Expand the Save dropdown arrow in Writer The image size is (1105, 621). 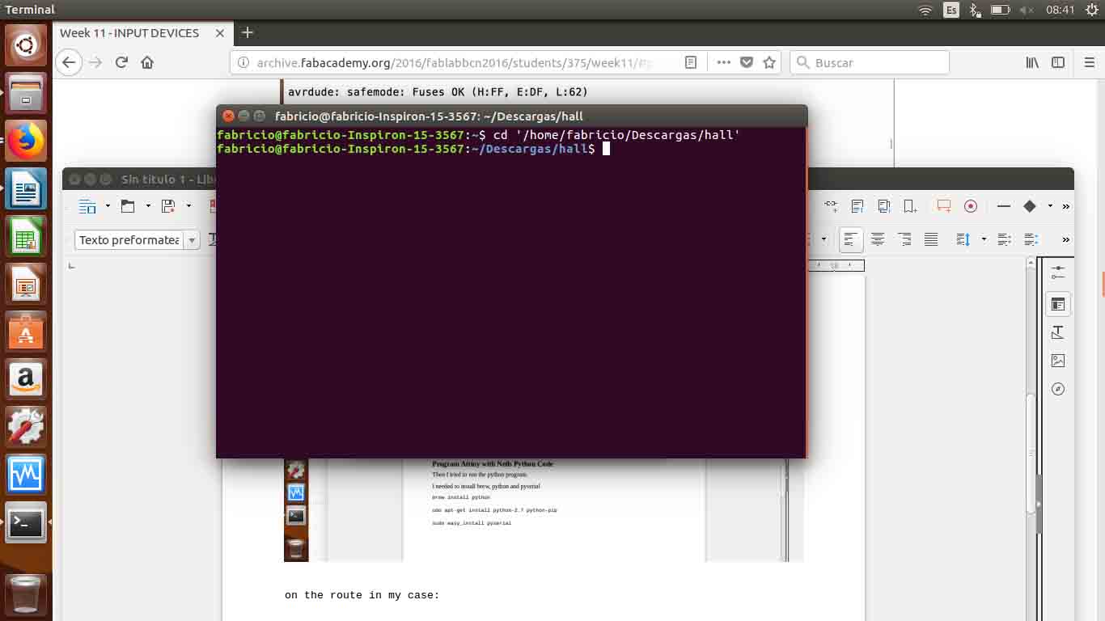pos(188,206)
